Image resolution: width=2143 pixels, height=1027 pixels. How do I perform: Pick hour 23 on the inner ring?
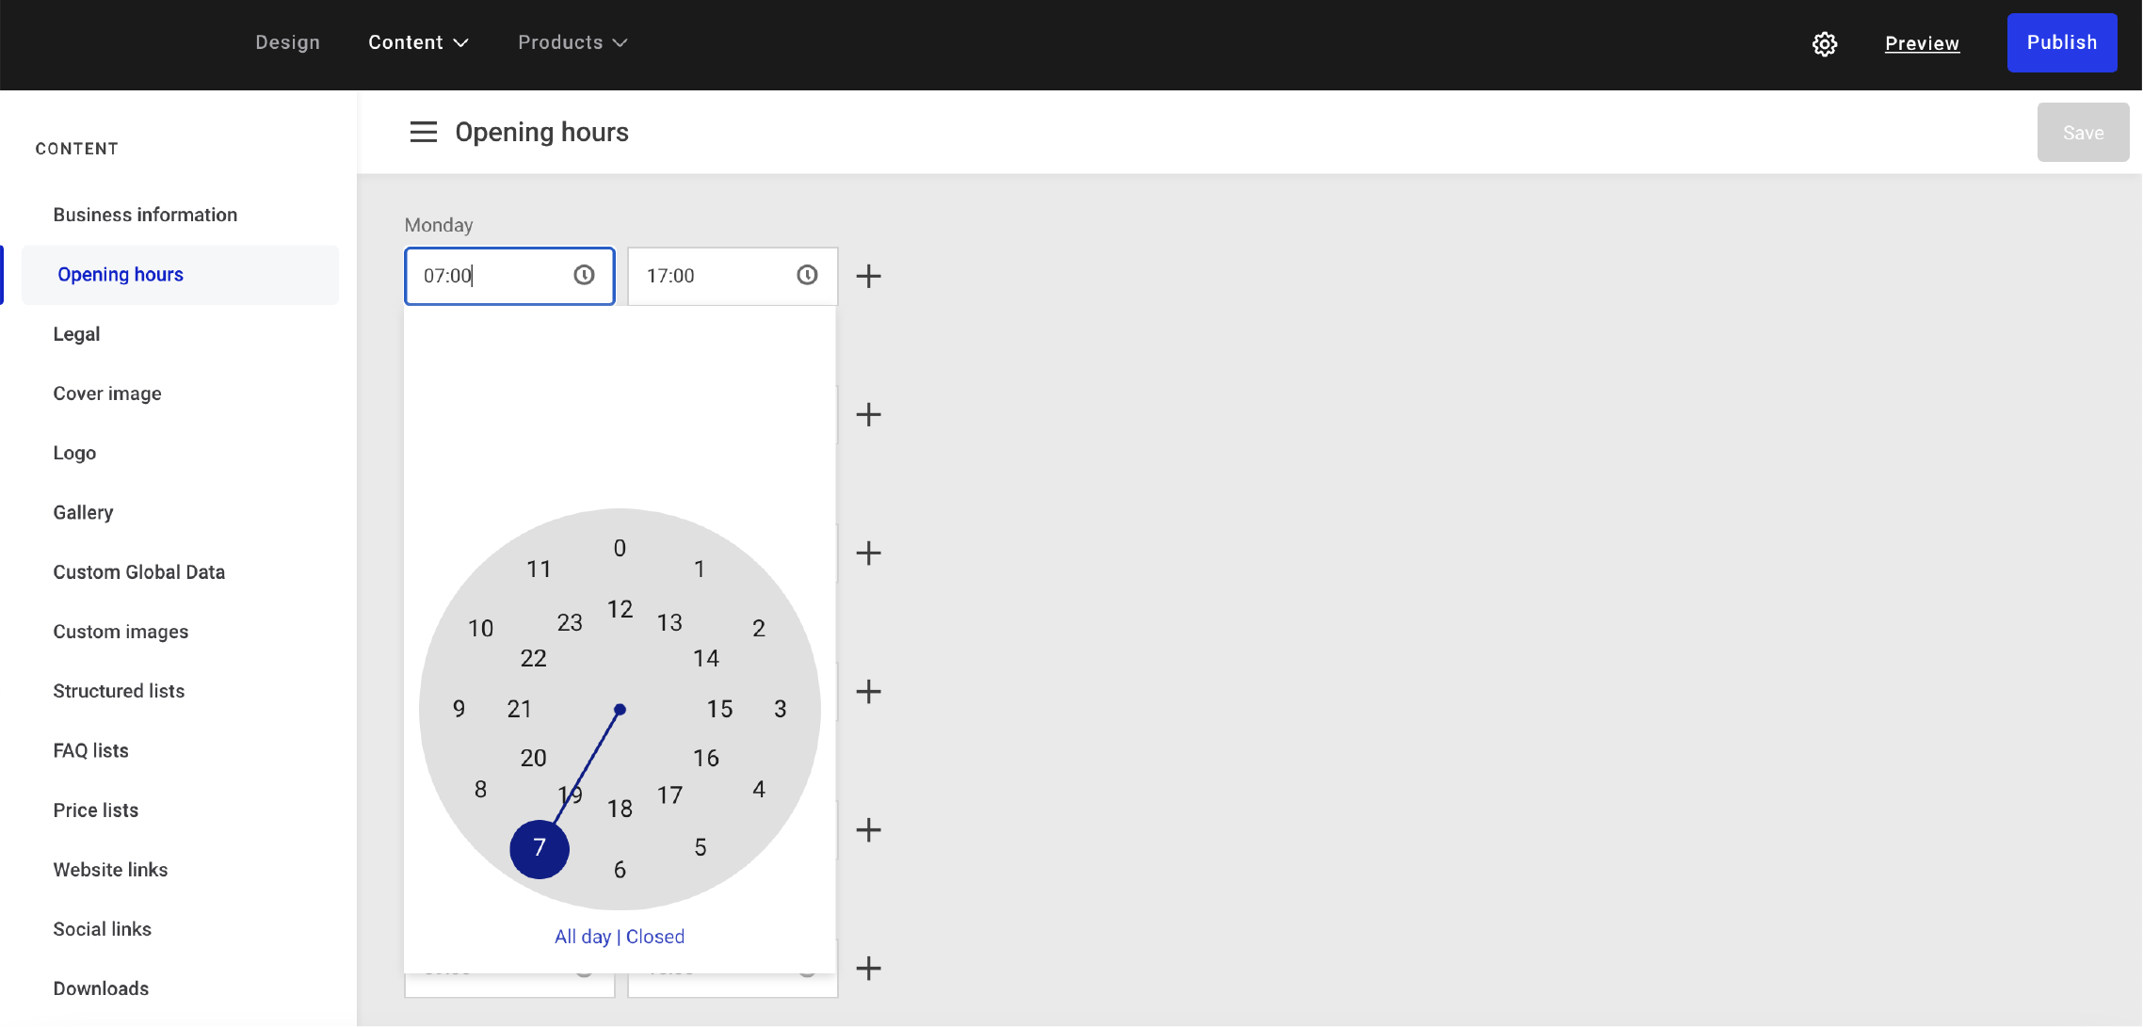[570, 622]
